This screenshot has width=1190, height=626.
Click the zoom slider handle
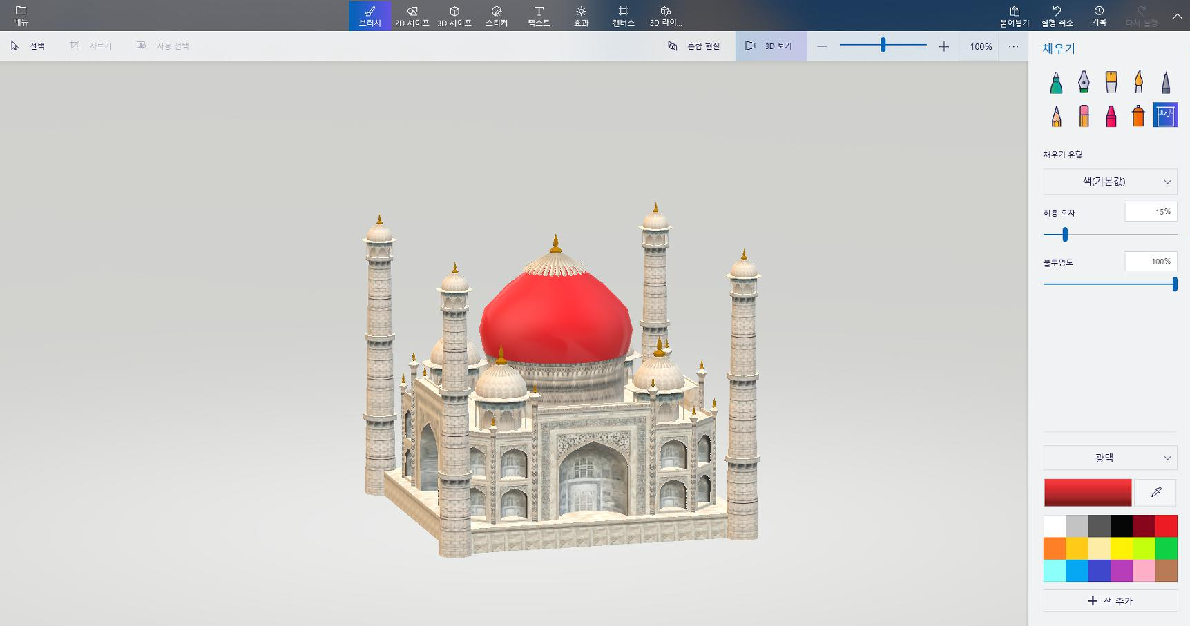click(x=883, y=45)
